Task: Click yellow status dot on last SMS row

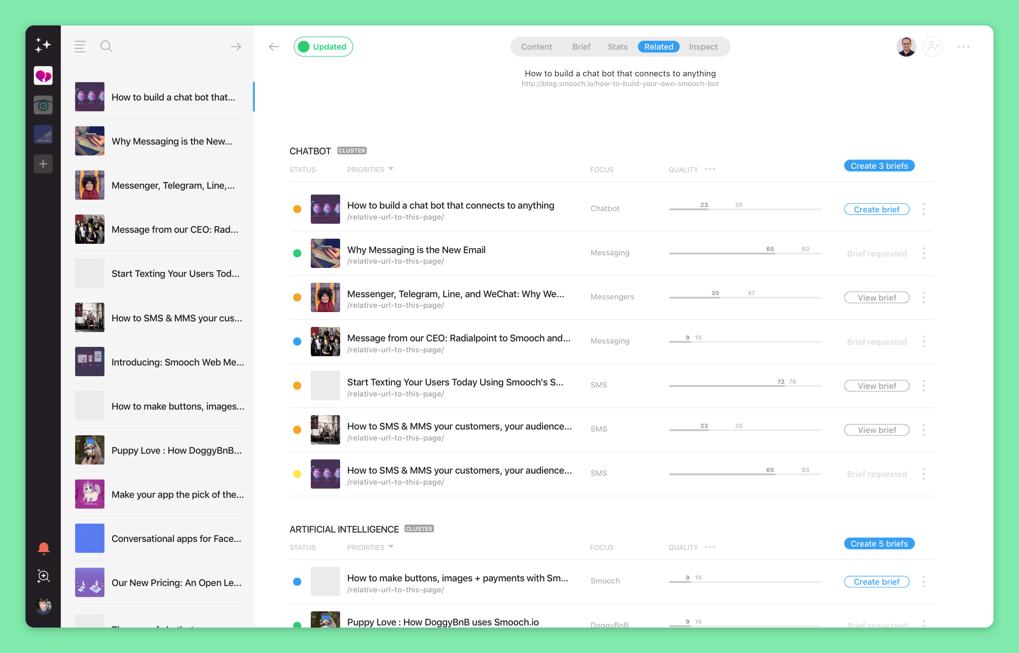Action: 297,474
